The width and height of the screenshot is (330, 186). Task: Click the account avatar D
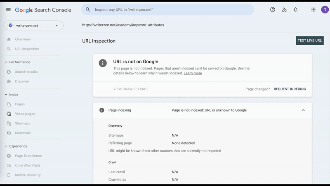point(324,10)
